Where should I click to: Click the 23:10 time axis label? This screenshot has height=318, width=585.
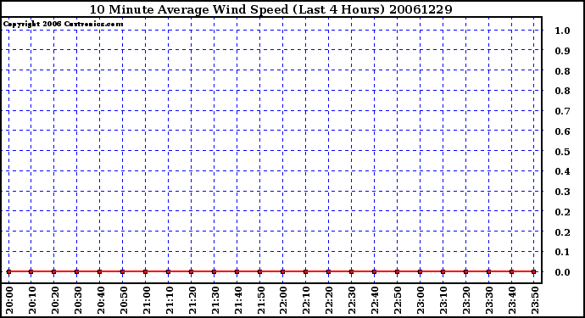(x=443, y=301)
